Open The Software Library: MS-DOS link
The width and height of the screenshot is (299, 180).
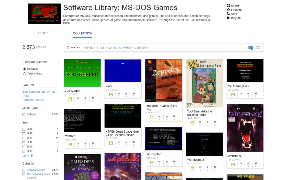(x=40, y=94)
